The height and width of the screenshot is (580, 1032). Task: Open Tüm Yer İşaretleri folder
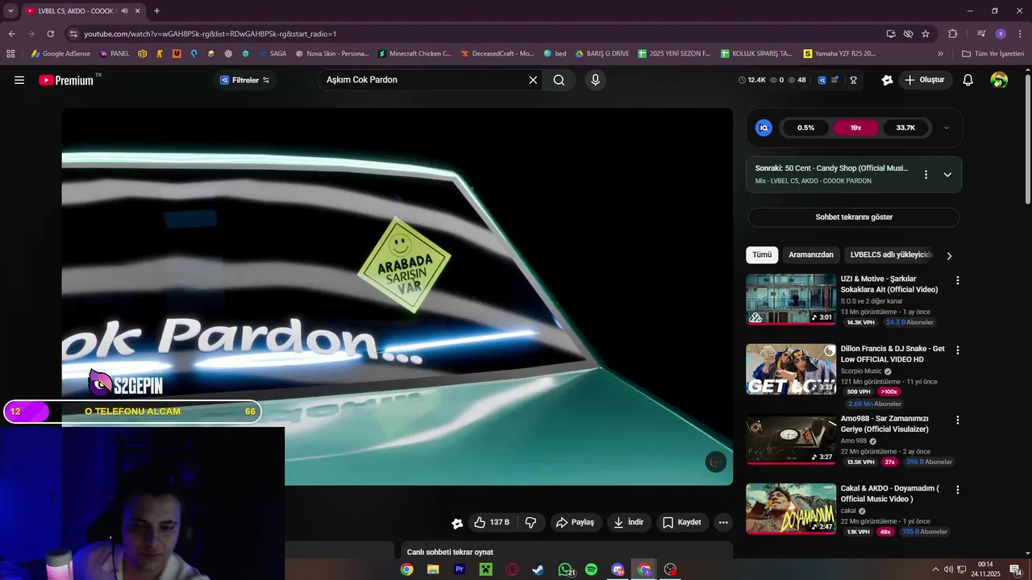click(992, 54)
